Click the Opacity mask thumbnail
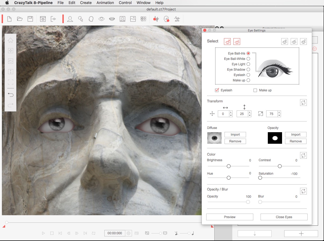324x241 pixels. [x=275, y=138]
